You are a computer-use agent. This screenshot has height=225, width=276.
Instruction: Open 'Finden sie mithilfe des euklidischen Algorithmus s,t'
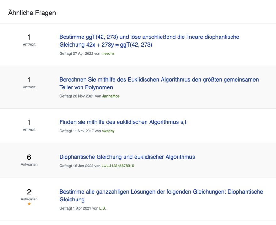tap(123, 122)
